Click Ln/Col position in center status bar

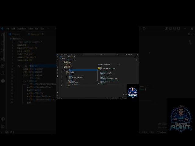pyautogui.click(x=108, y=98)
